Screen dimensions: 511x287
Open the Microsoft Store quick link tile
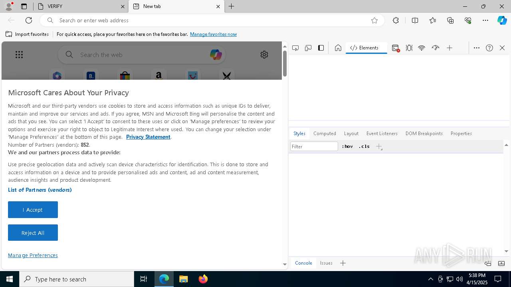(125, 75)
